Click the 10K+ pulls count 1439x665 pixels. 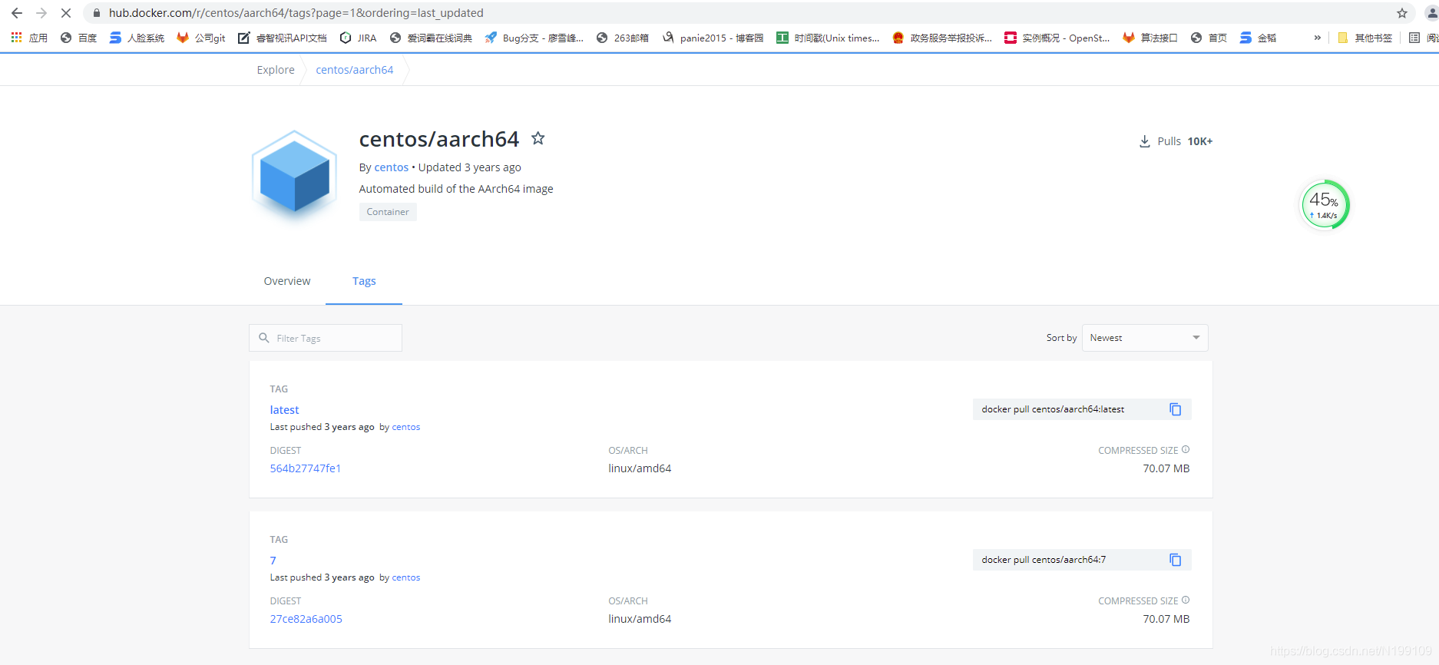[x=1200, y=141]
